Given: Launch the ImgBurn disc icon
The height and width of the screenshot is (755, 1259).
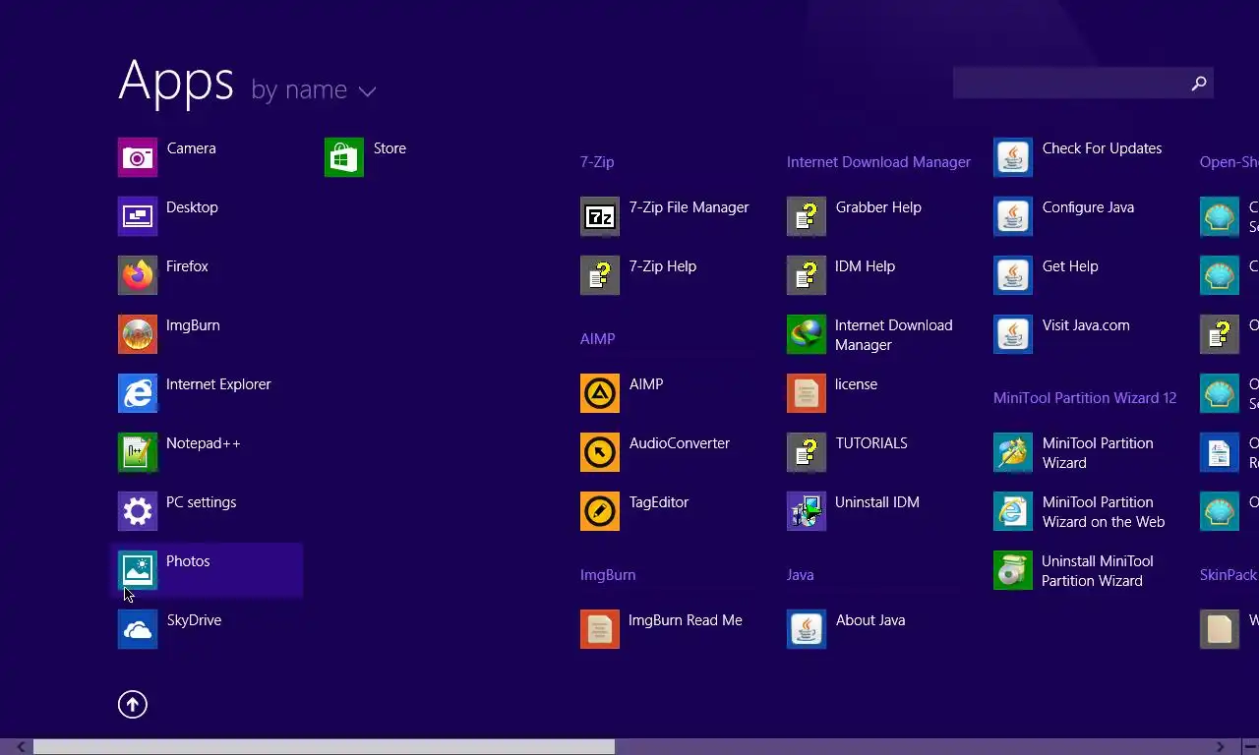Looking at the screenshot, I should click(138, 334).
